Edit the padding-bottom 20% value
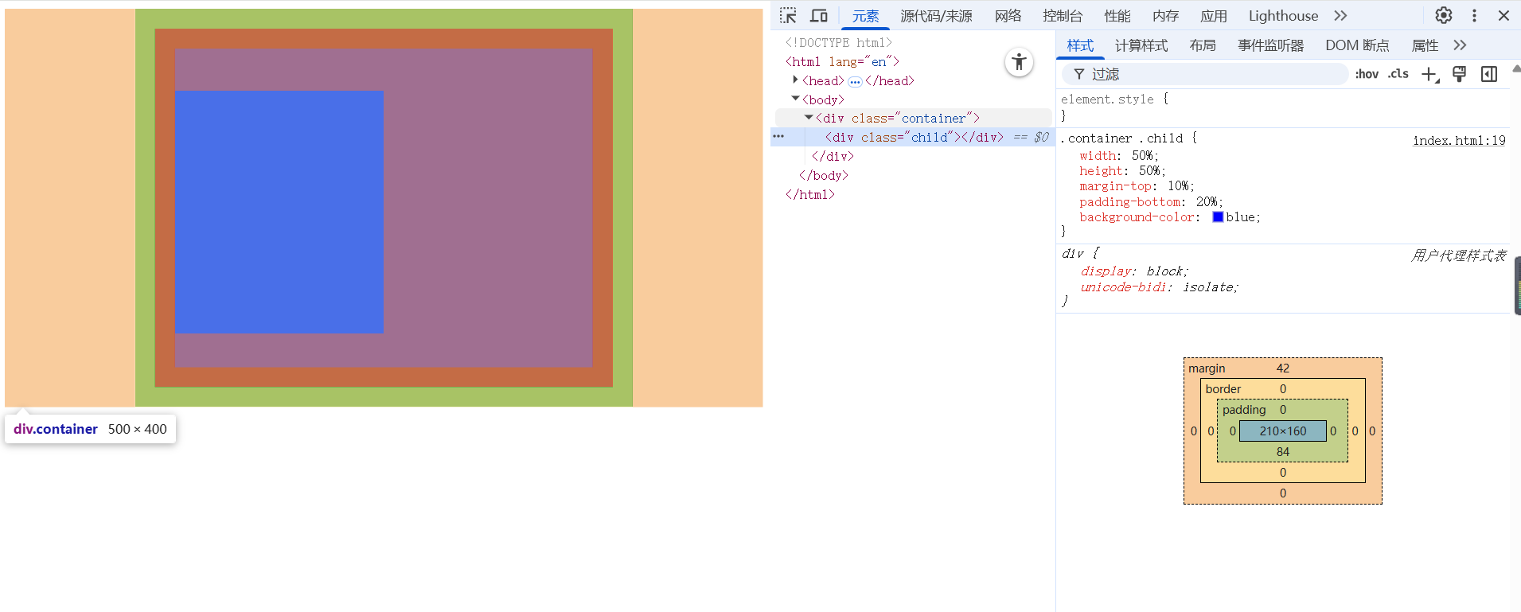Image resolution: width=1521 pixels, height=612 pixels. (1207, 202)
